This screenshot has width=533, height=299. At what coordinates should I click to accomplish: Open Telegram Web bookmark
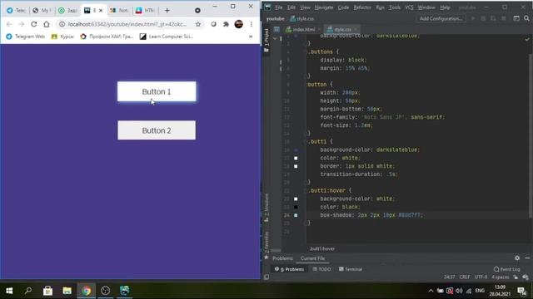click(26, 37)
